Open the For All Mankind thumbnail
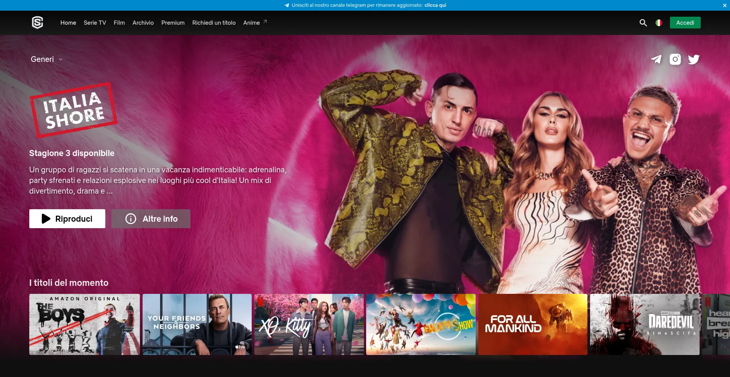Image resolution: width=730 pixels, height=377 pixels. click(533, 325)
